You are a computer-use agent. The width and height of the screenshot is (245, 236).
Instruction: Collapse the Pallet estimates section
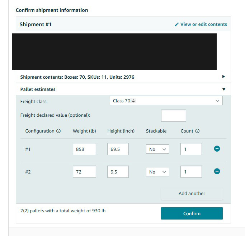click(224, 89)
